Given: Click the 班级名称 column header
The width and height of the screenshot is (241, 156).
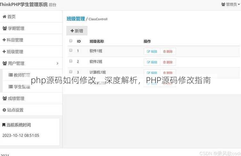Looking at the screenshot, I should tap(97, 41).
